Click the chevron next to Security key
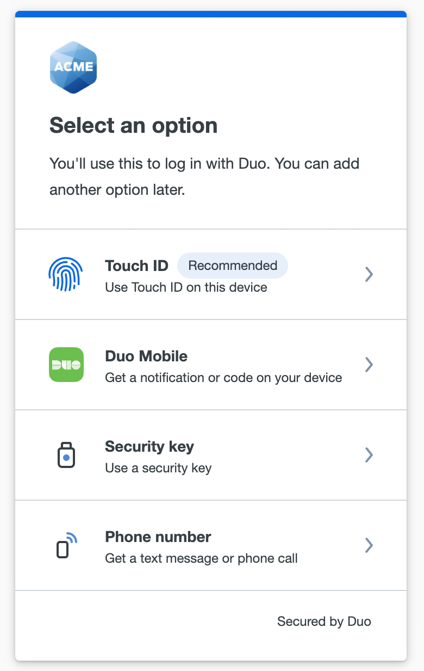The height and width of the screenshot is (671, 424). click(369, 455)
